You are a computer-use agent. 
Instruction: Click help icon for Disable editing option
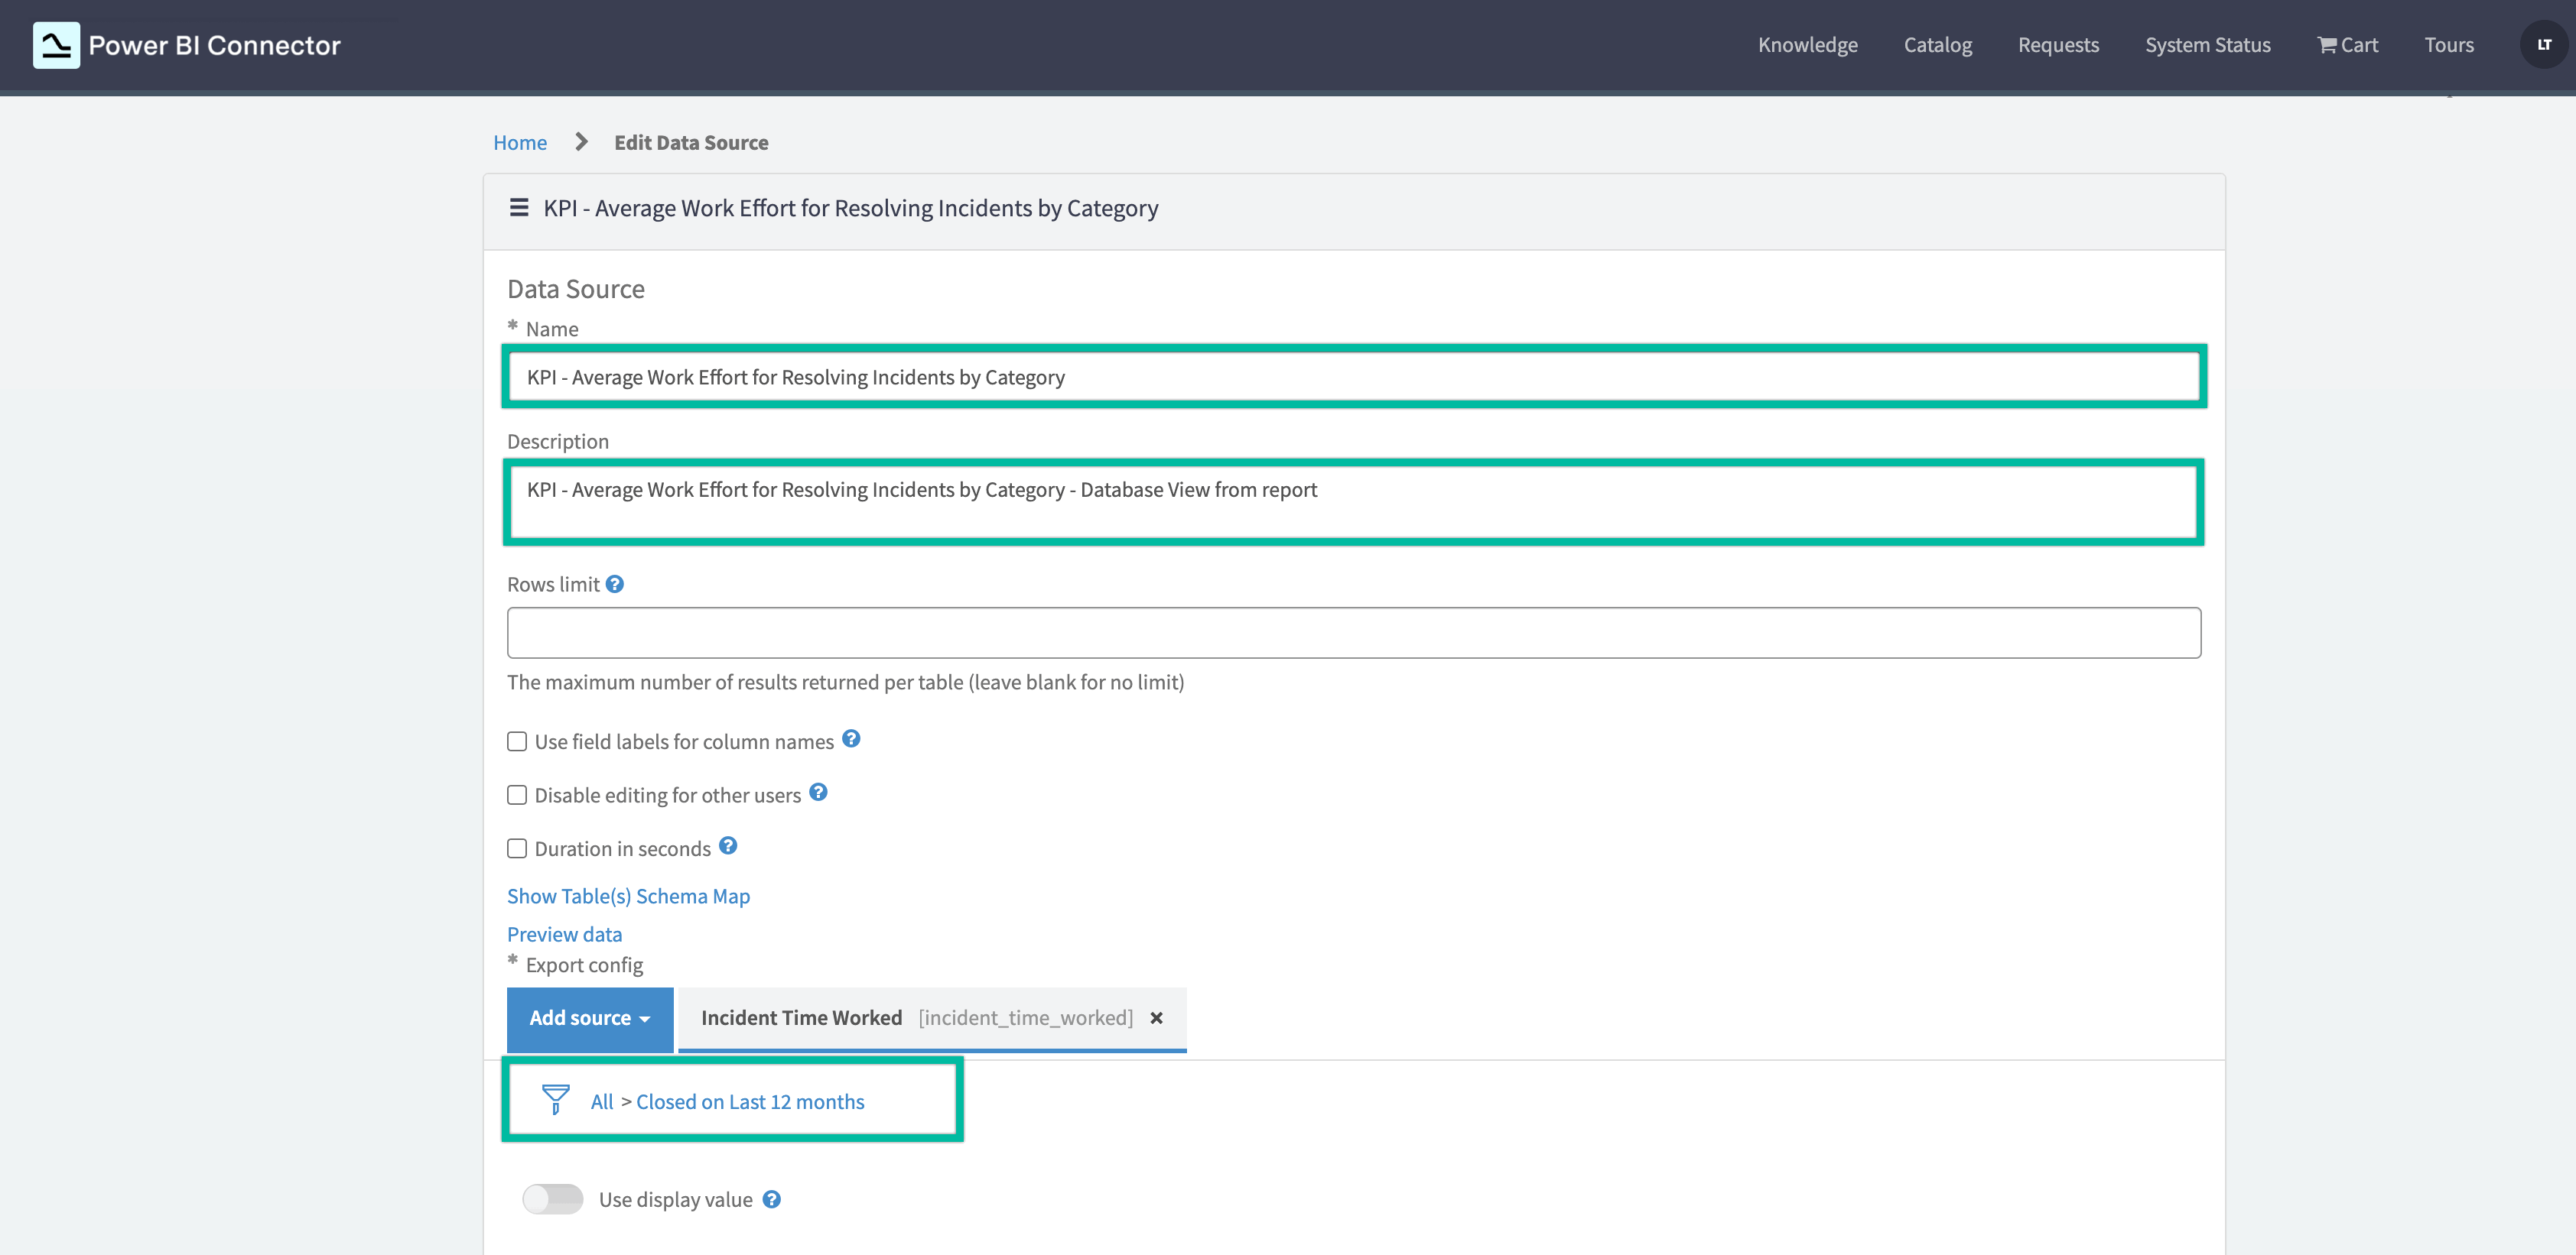(x=818, y=793)
